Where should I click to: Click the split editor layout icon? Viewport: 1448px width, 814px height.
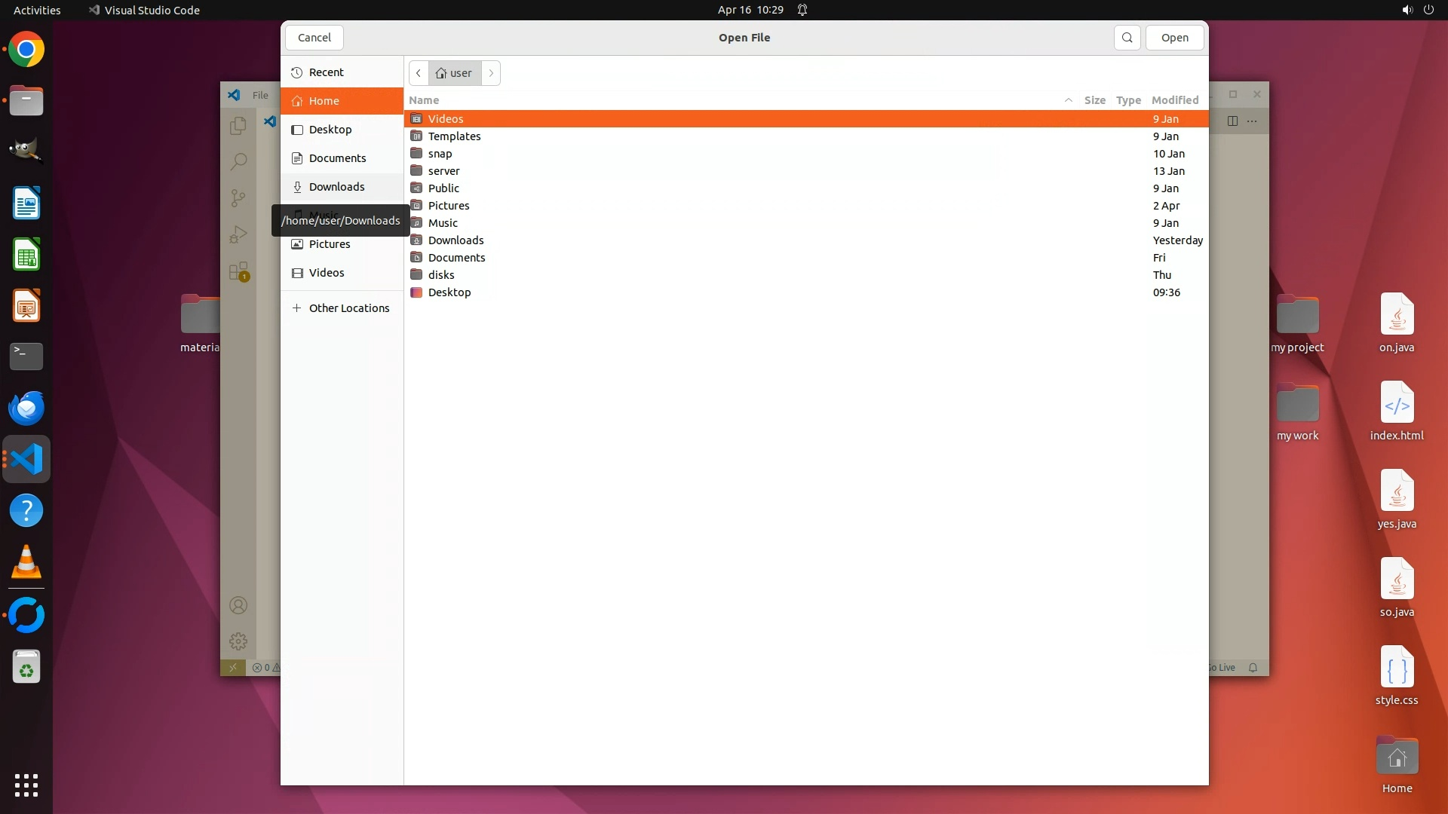(x=1232, y=121)
